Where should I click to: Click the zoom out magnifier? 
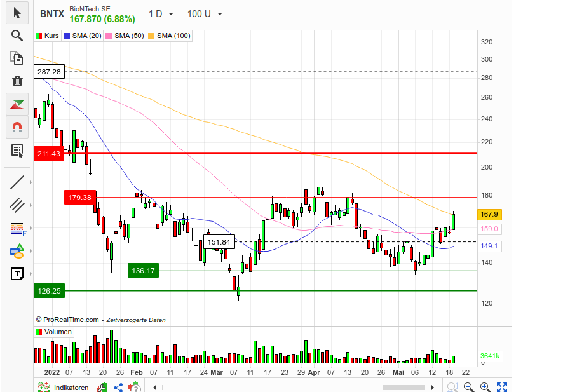click(x=468, y=387)
